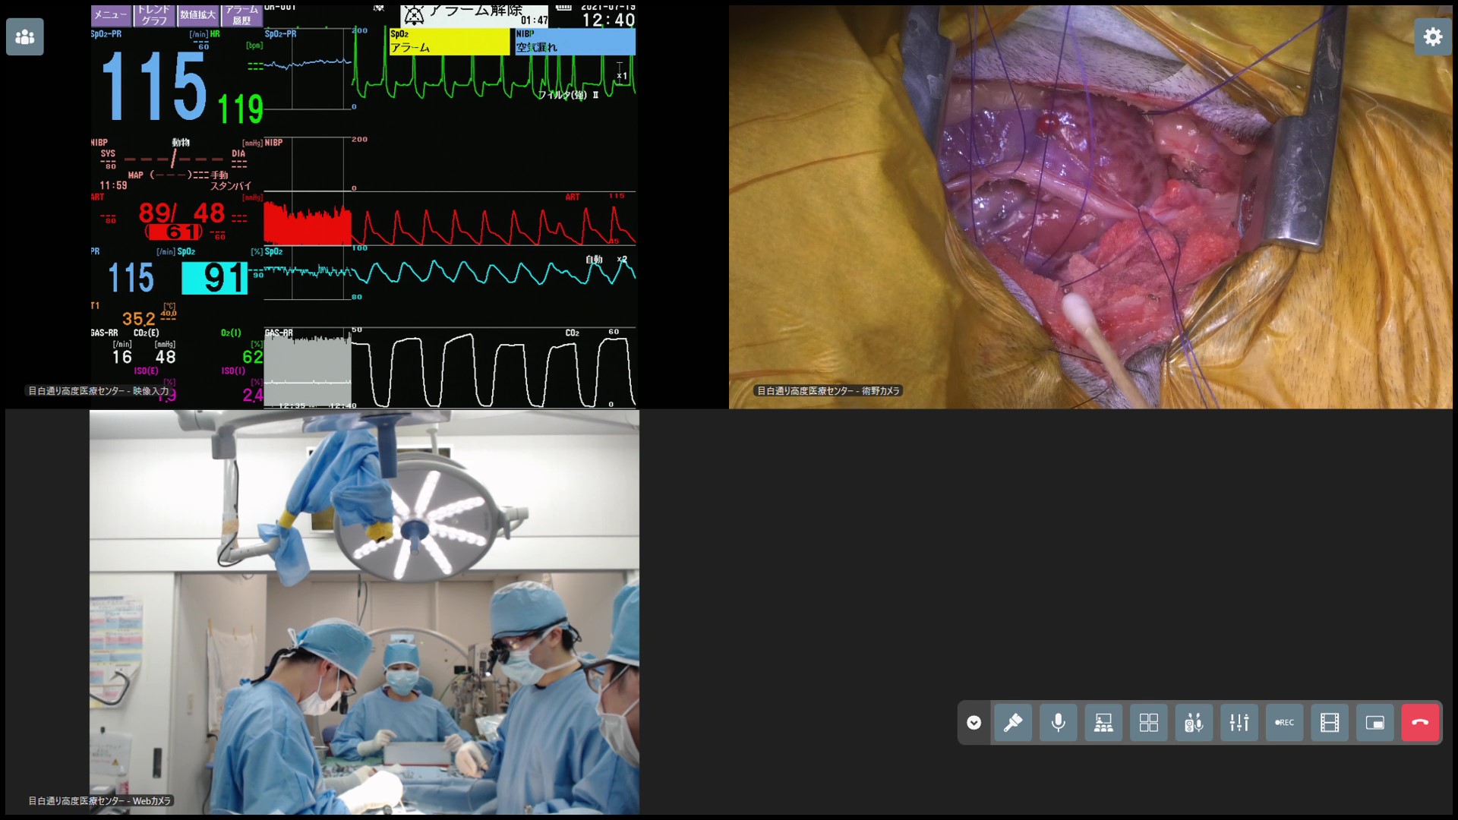Toggle REC recording button
This screenshot has height=820, width=1458.
tap(1284, 723)
